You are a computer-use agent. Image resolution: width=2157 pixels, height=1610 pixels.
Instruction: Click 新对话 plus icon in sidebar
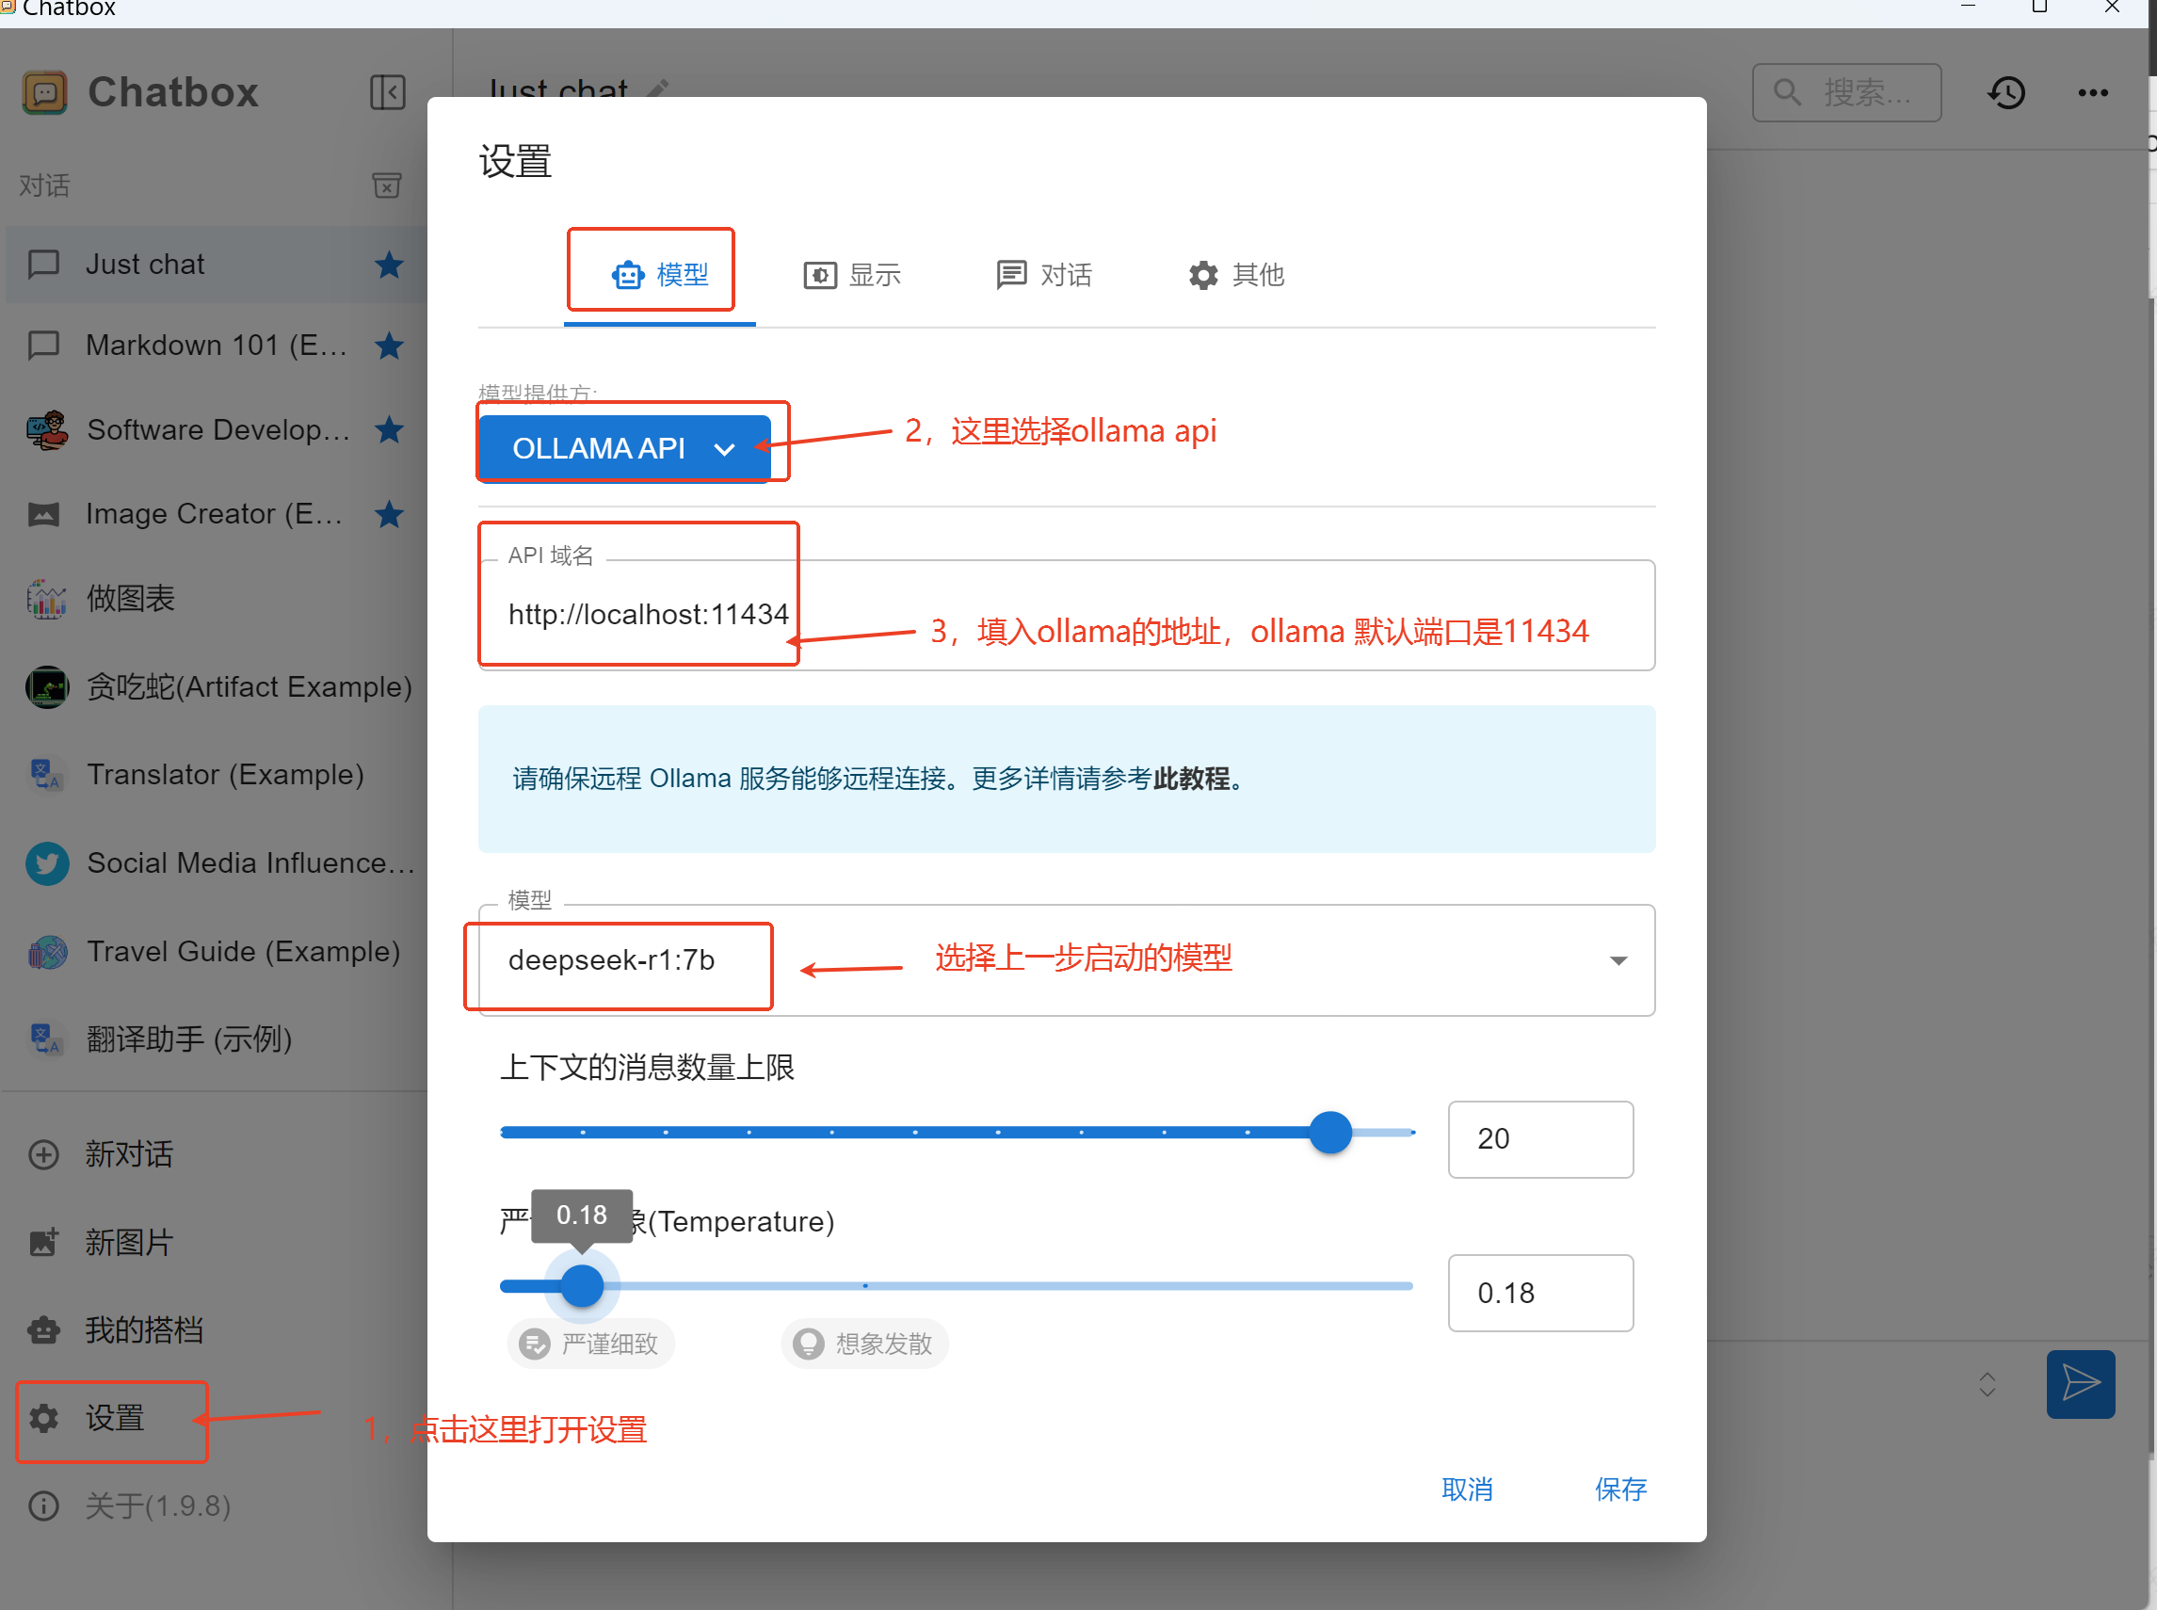click(44, 1154)
